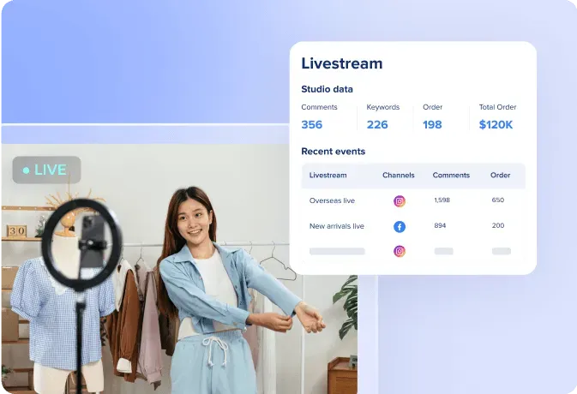Click the Total Order label

point(497,107)
